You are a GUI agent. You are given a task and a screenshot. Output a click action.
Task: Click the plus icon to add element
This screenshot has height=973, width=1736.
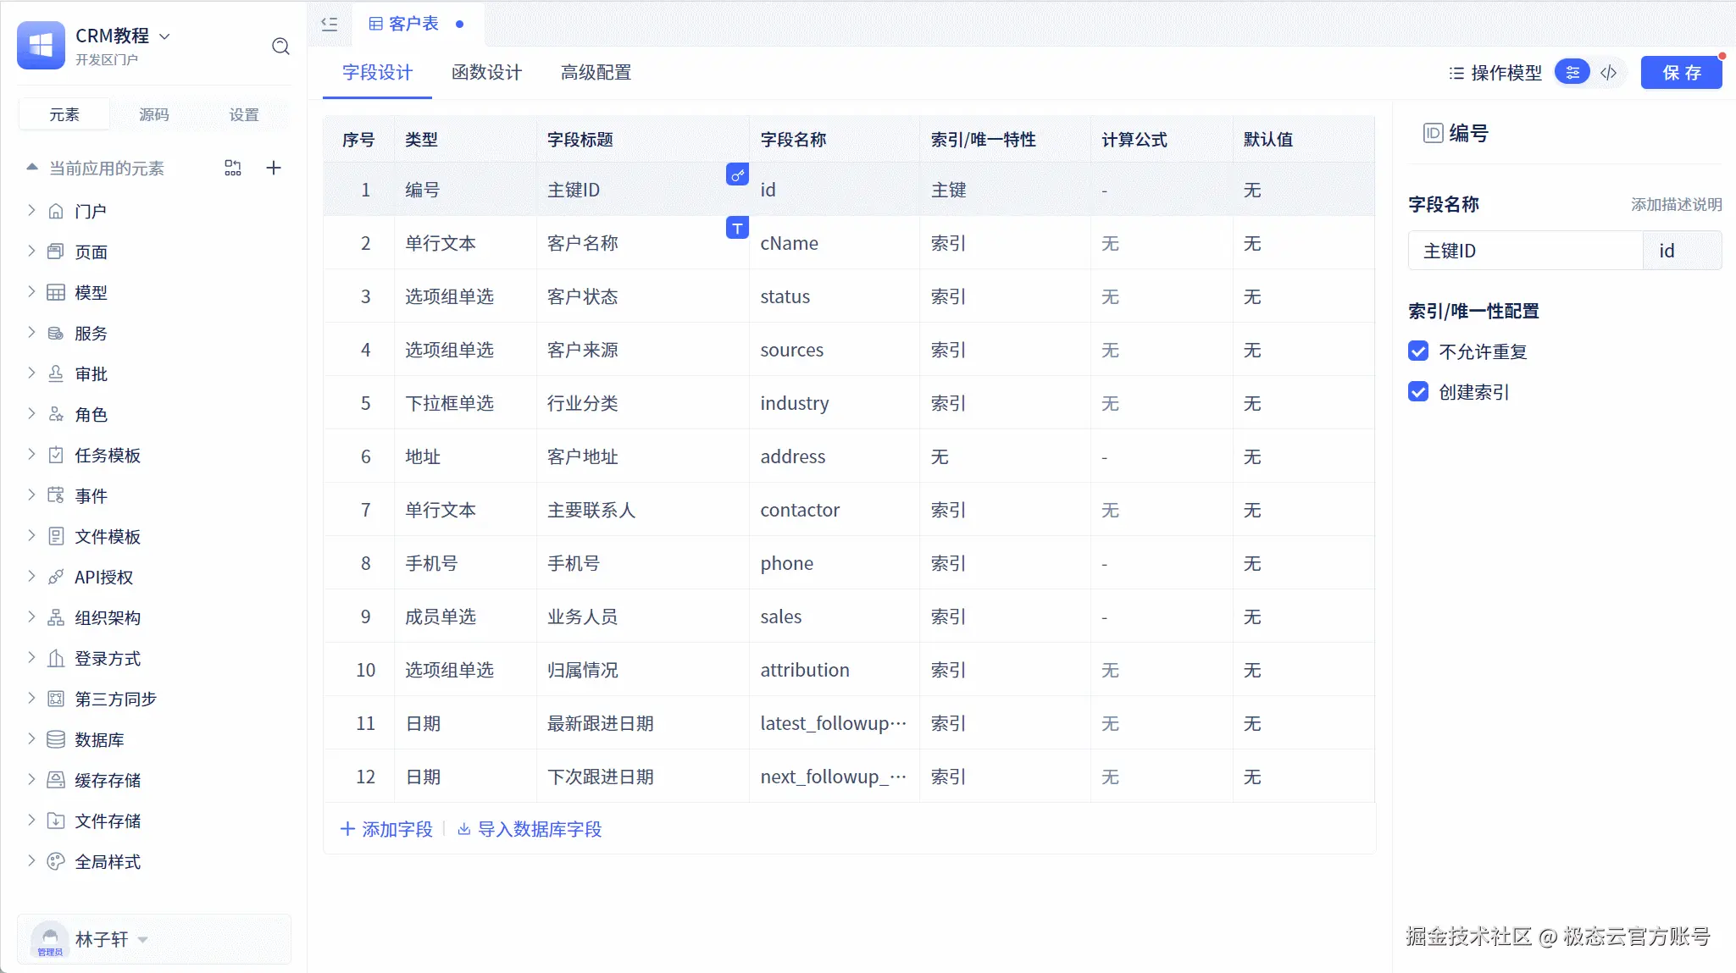point(274,168)
